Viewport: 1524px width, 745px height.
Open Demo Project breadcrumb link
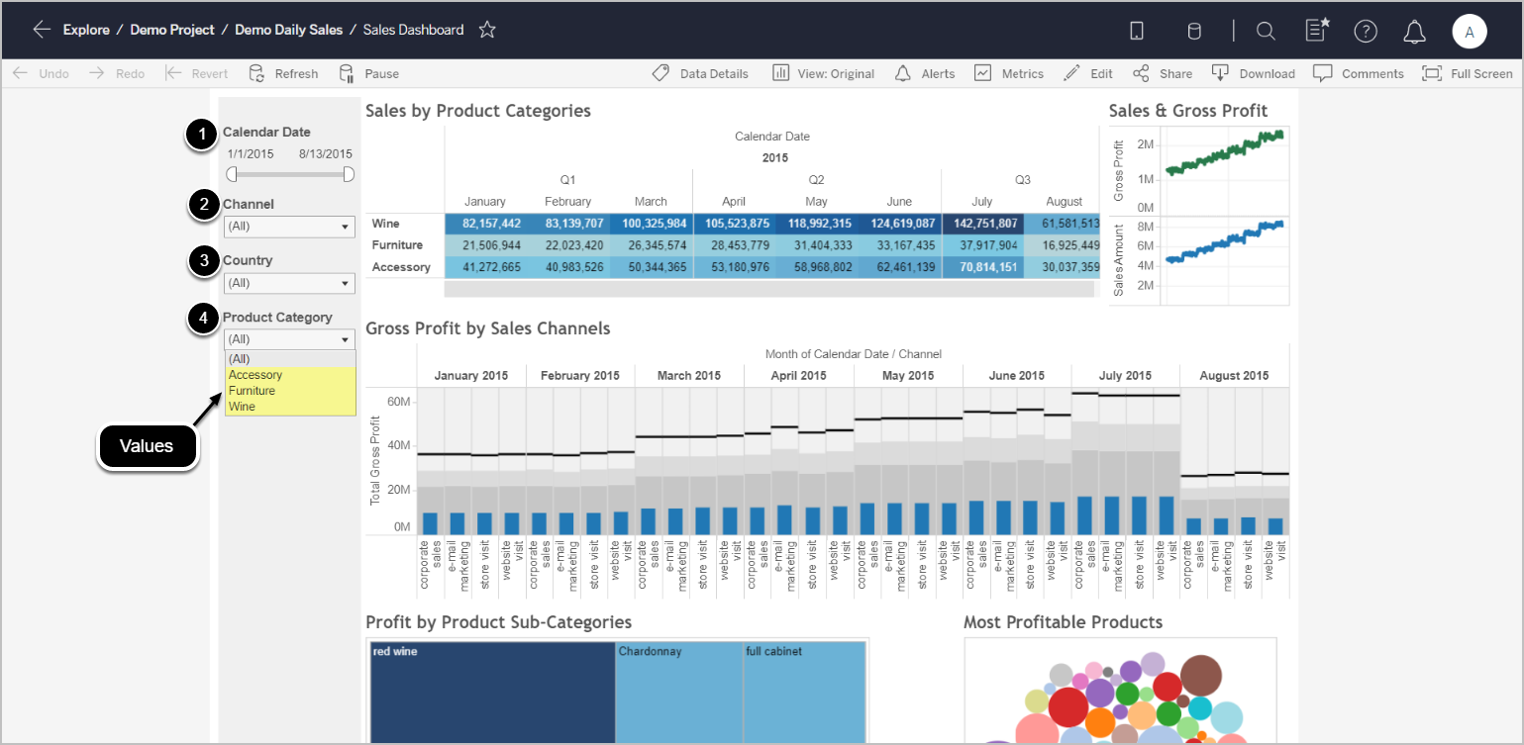(171, 30)
